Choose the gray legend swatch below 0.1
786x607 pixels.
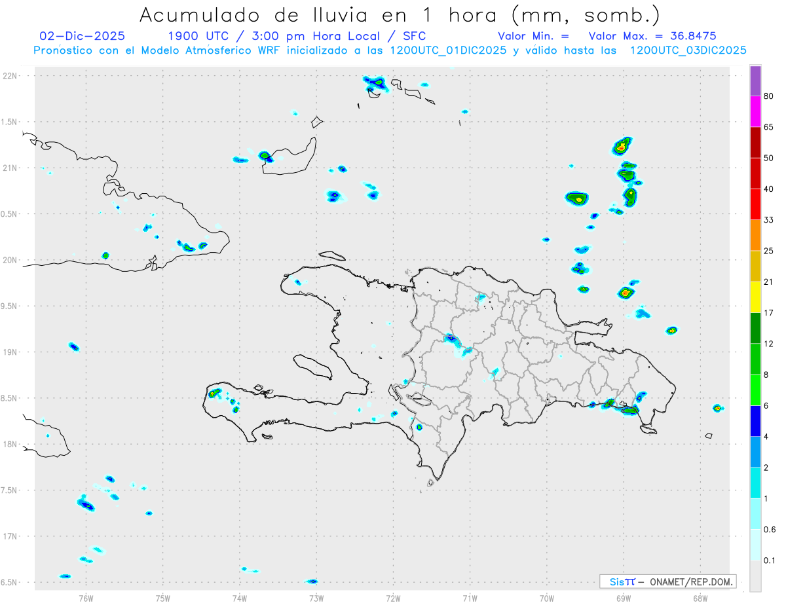pos(755,576)
